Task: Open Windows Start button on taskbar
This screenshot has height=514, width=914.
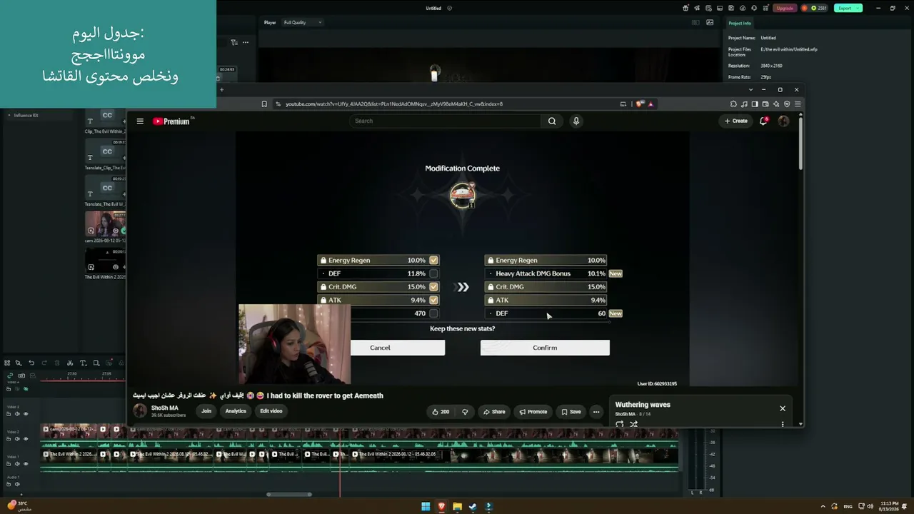Action: click(x=426, y=507)
